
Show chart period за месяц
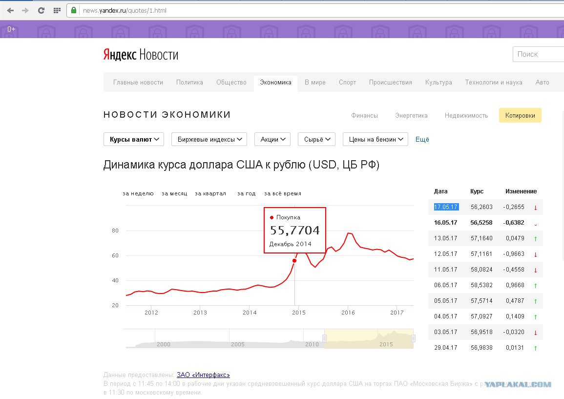coord(174,193)
